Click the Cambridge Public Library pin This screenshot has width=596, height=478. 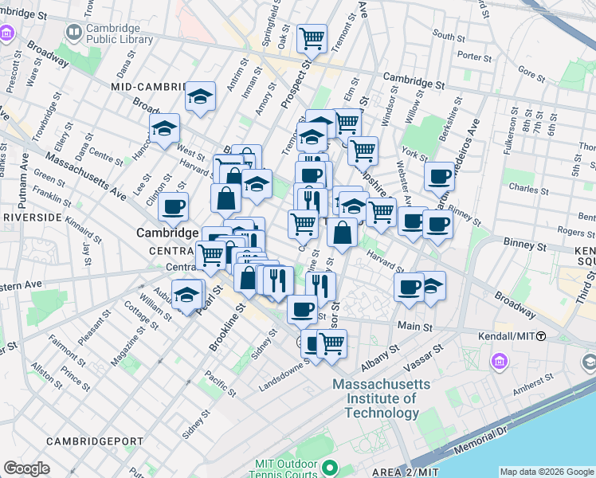(x=74, y=33)
